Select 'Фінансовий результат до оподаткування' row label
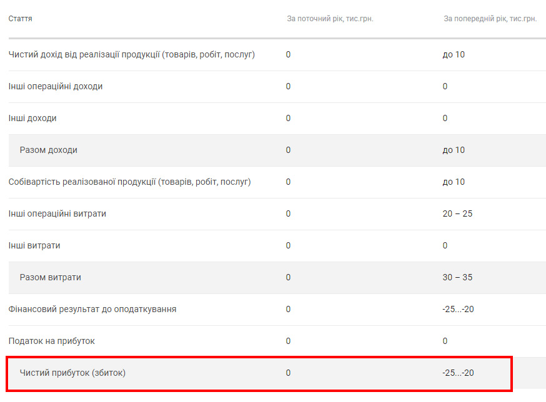This screenshot has height=402, width=546. [92, 309]
